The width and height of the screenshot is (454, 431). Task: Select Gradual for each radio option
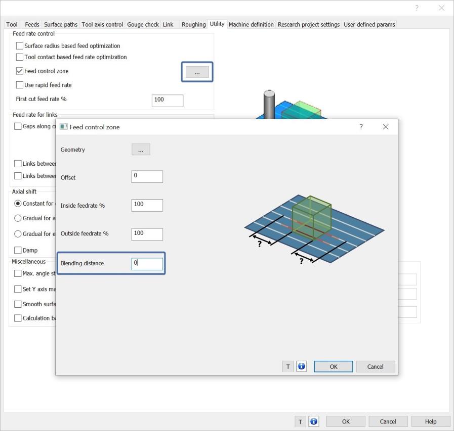[18, 233]
